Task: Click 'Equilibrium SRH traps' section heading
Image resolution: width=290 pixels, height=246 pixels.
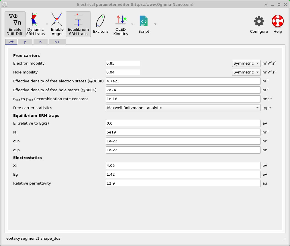Action: [36, 116]
